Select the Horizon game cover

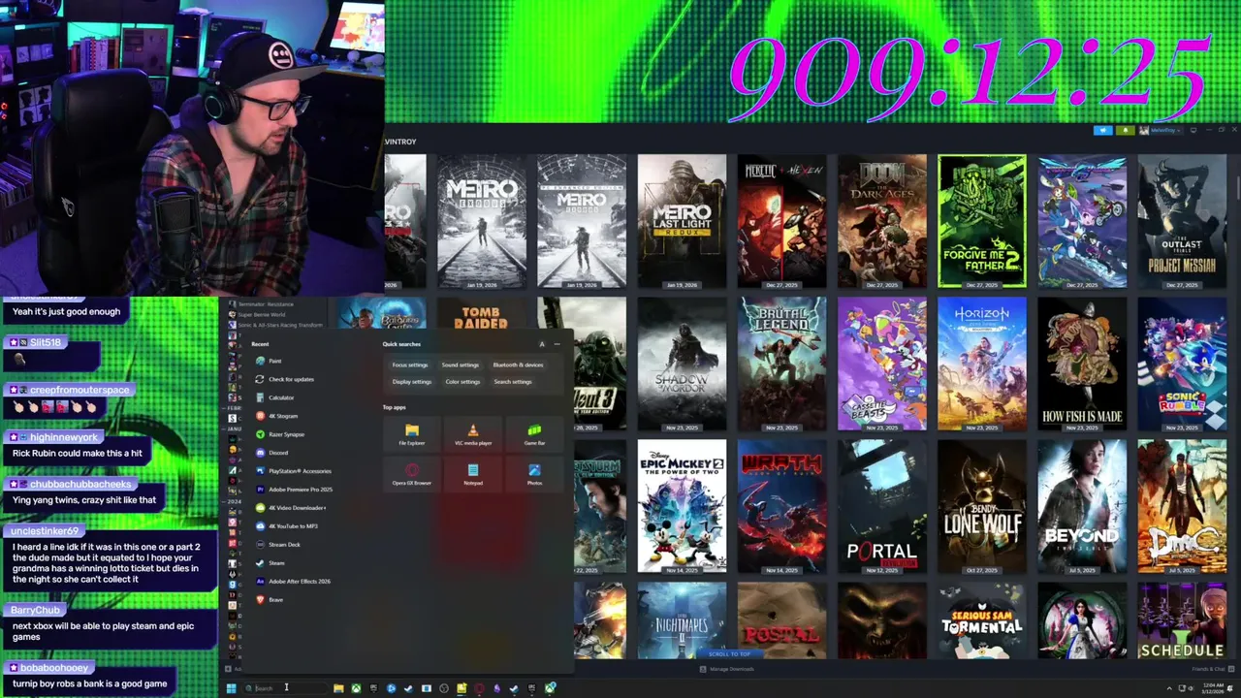pos(982,364)
